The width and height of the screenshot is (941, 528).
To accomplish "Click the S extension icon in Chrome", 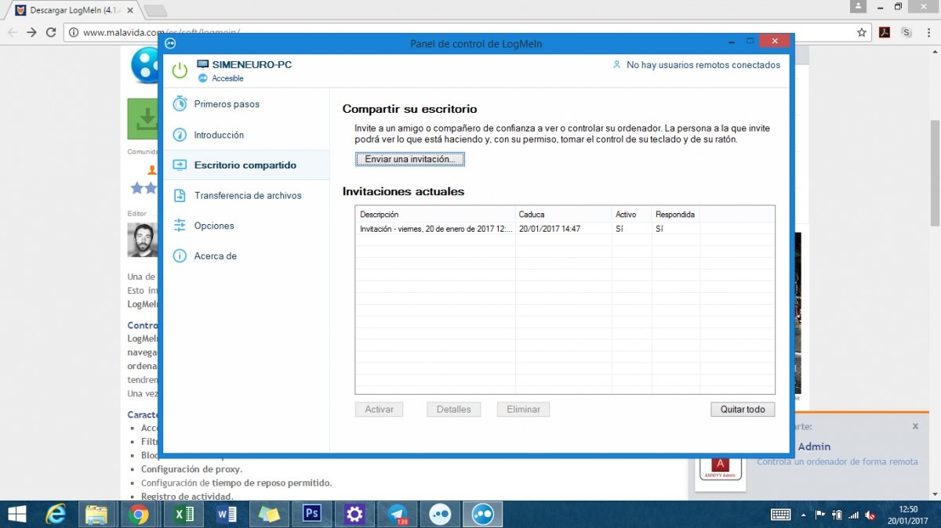I will (907, 32).
